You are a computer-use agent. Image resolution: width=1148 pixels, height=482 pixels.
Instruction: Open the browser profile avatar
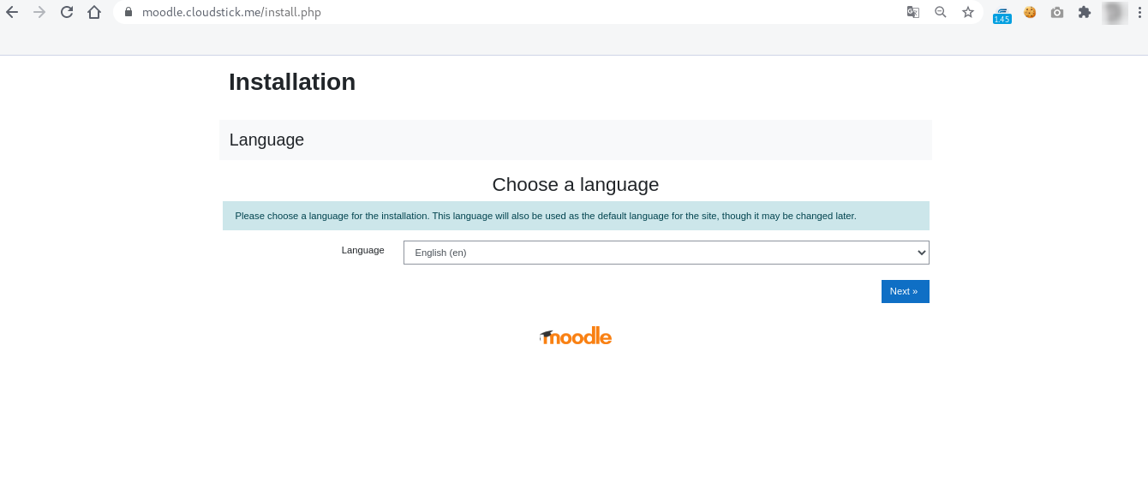[1115, 13]
